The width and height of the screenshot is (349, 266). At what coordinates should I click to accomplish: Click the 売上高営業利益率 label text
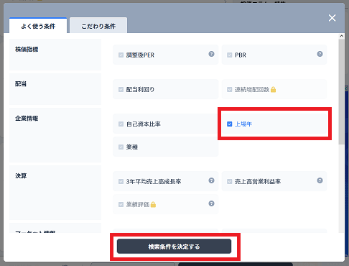click(x=258, y=182)
